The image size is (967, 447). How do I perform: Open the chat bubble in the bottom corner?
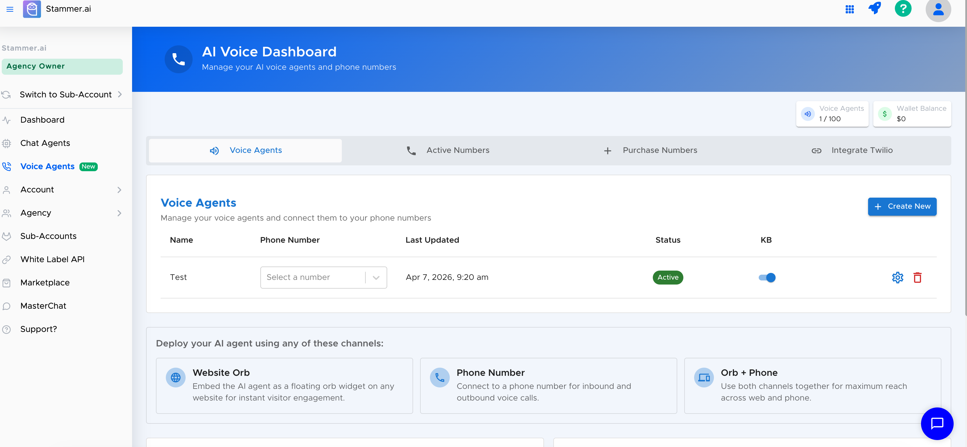[x=937, y=424]
